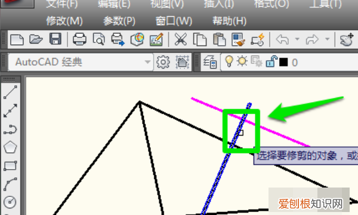Expand the undo history dropdown arrow

[297, 39]
